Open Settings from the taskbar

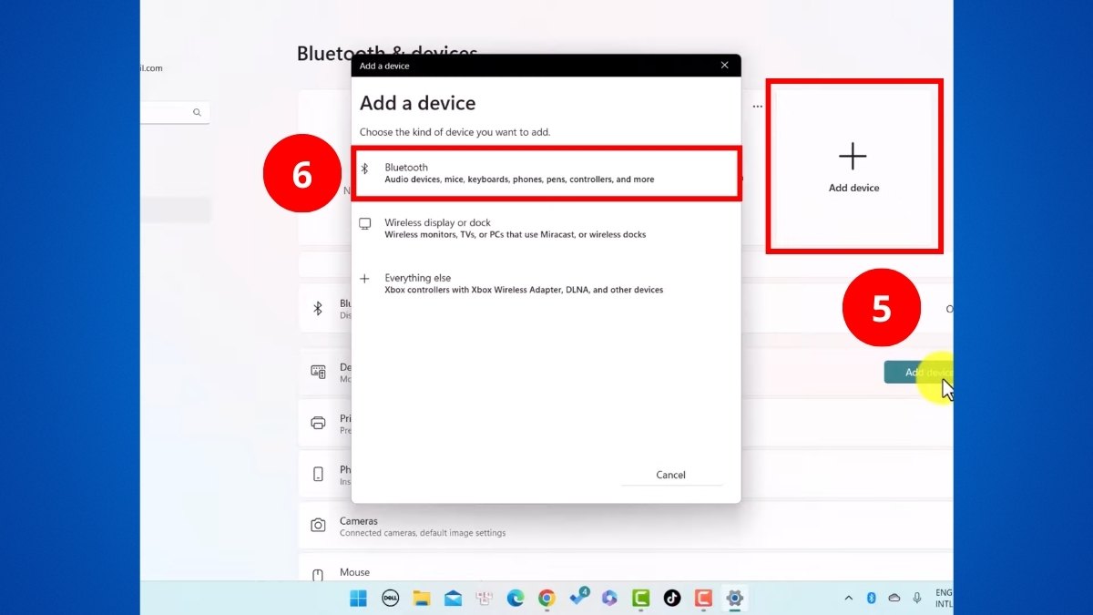coord(735,599)
